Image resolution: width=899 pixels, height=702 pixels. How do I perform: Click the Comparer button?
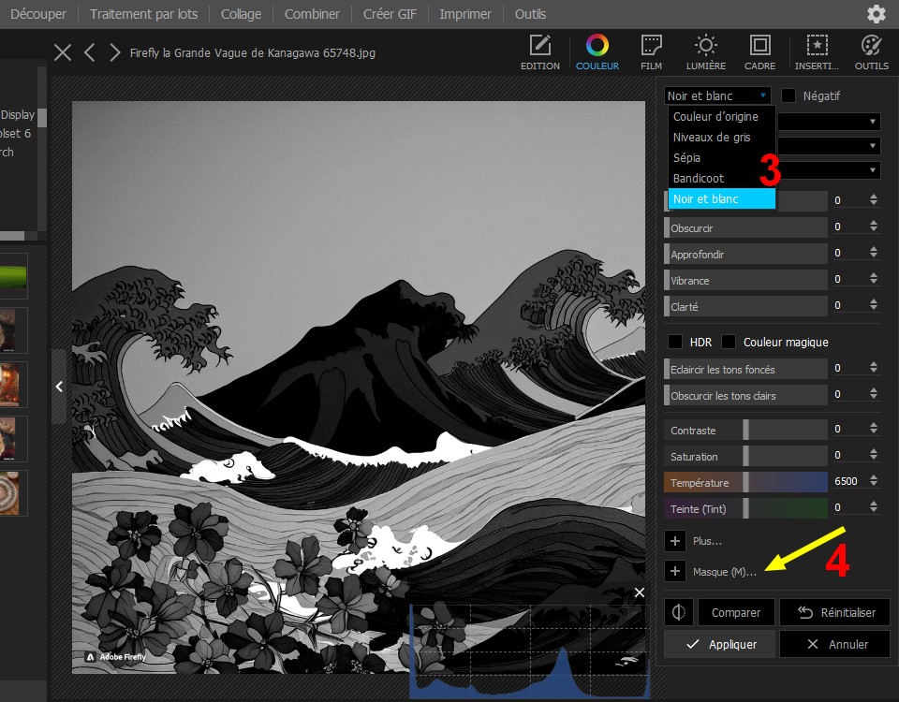[x=736, y=612]
